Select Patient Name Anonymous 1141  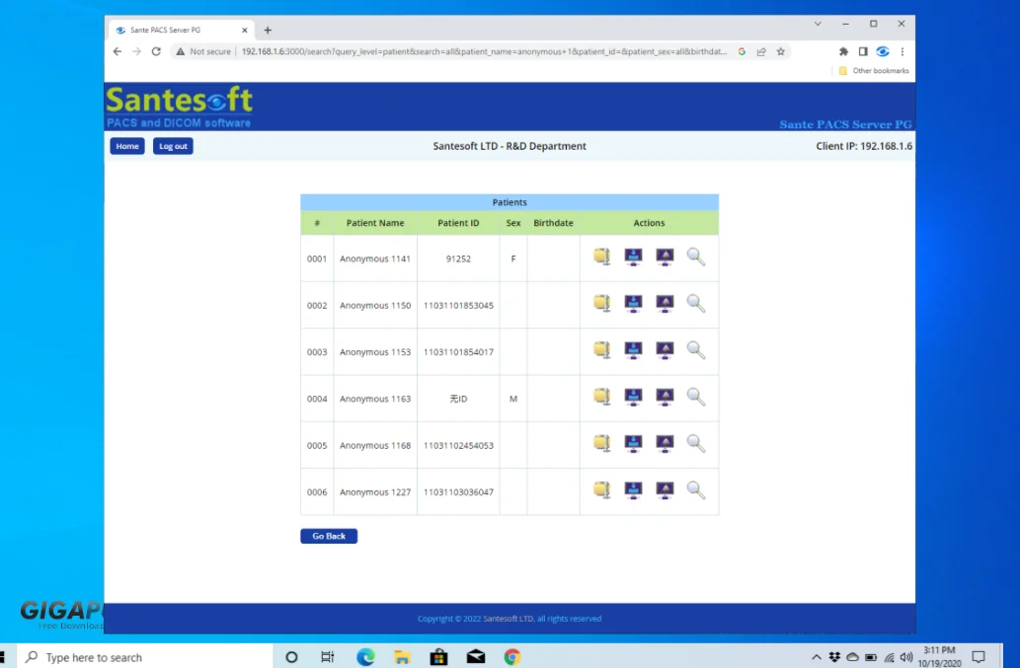(374, 259)
